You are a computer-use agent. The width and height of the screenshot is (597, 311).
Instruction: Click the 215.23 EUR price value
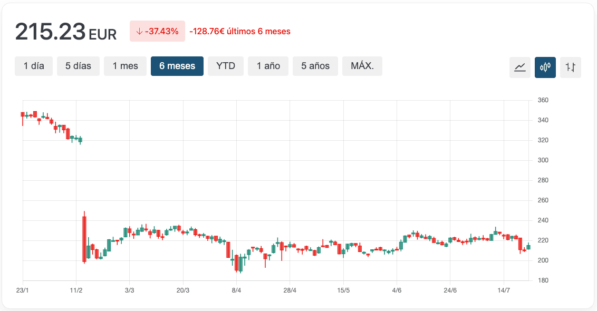pyautogui.click(x=65, y=33)
